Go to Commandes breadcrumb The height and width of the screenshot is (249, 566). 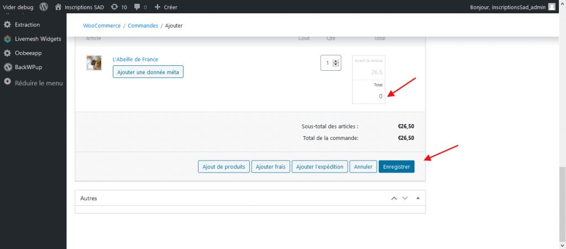[143, 25]
